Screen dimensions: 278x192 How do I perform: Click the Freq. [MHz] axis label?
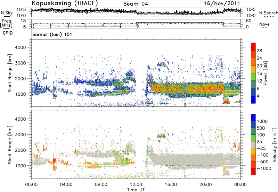click(x=6, y=23)
